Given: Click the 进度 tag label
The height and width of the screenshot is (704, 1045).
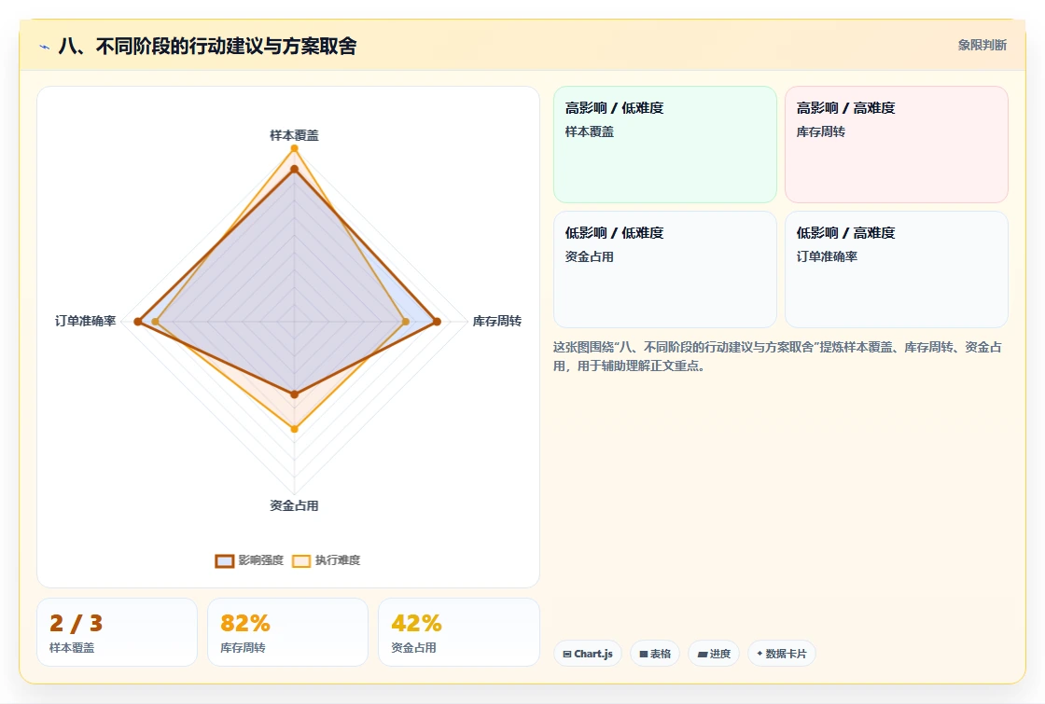Looking at the screenshot, I should point(719,654).
